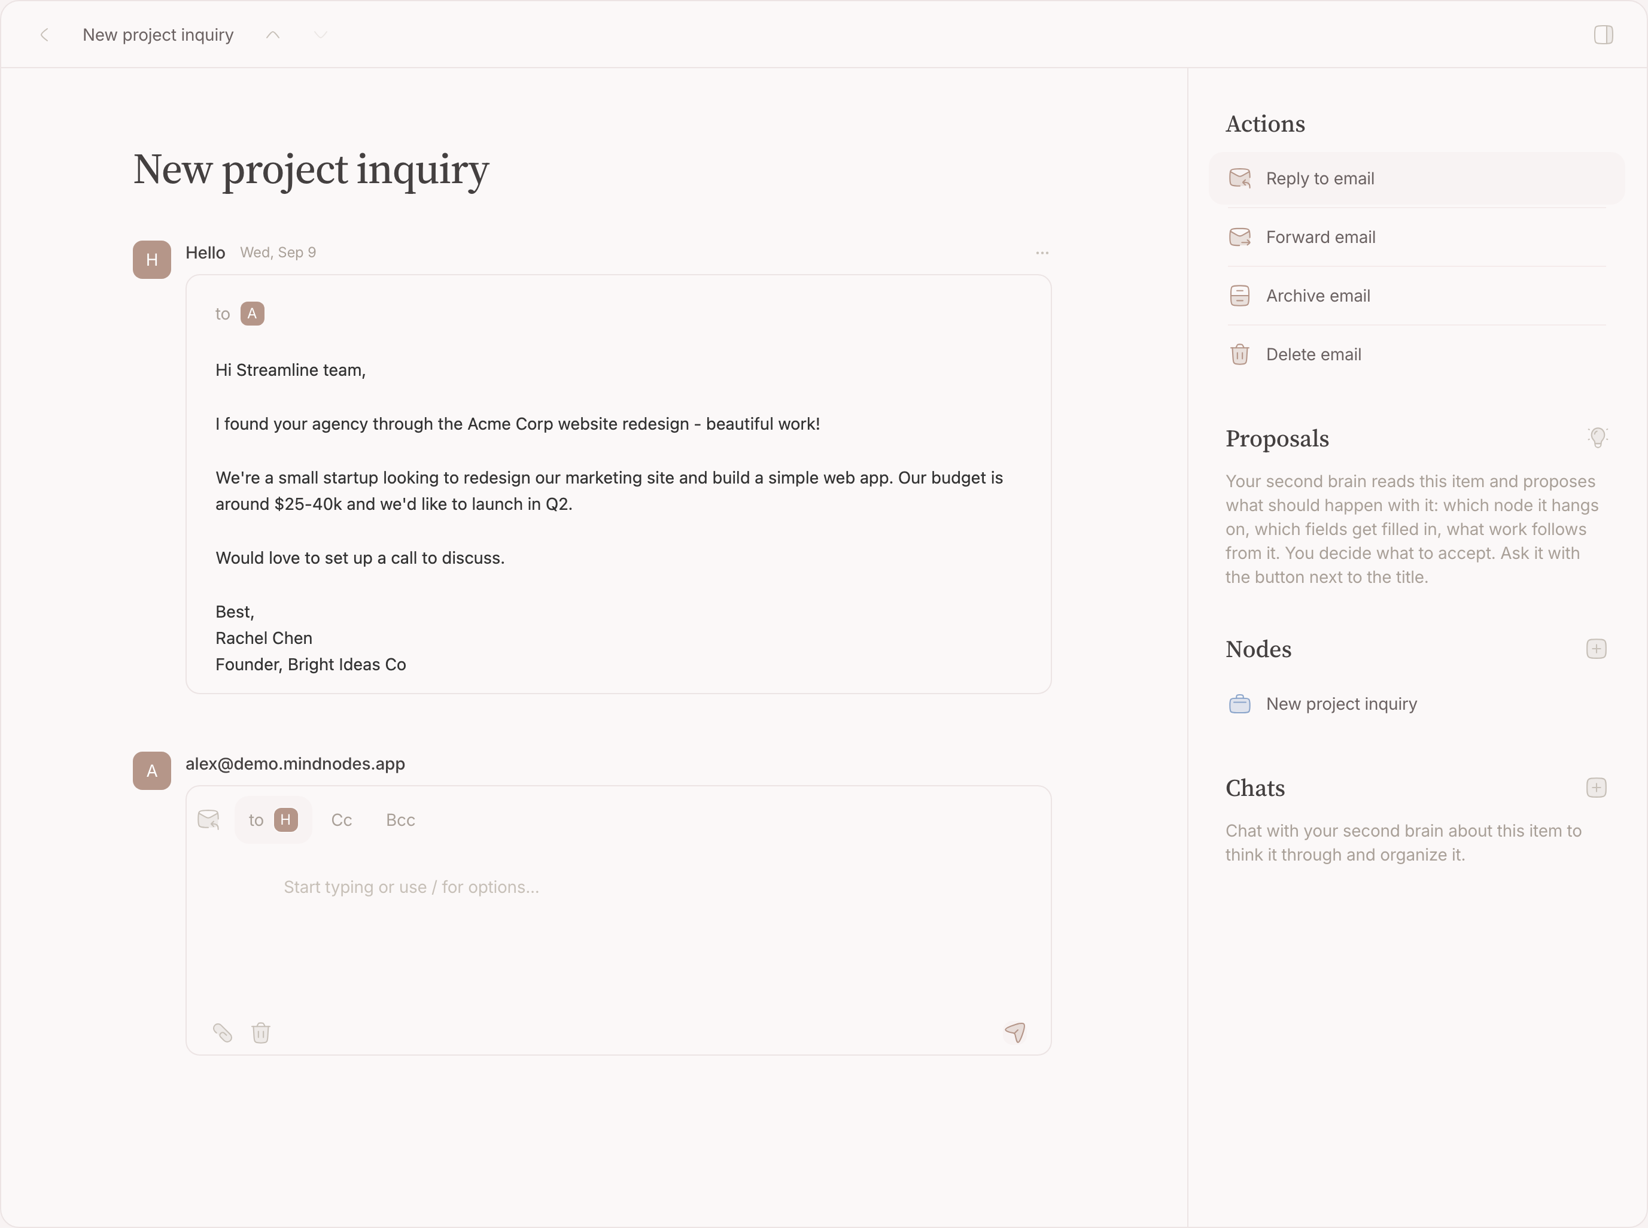The width and height of the screenshot is (1648, 1228).
Task: Open the New project inquiry node
Action: pyautogui.click(x=1416, y=704)
